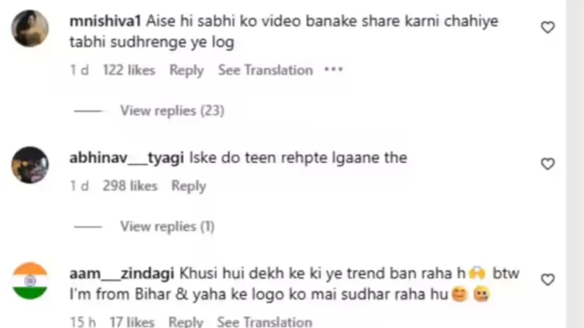
Task: Reply to aam__zindagi's comment
Action: (186, 322)
